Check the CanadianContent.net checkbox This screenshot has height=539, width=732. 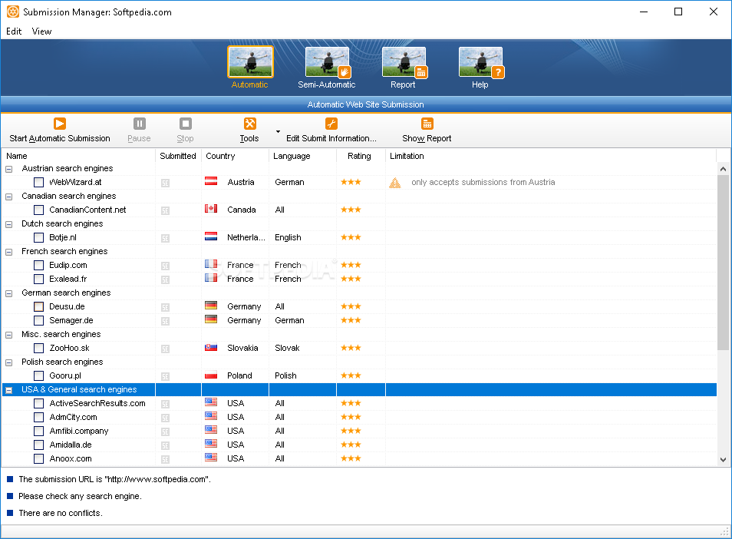click(x=38, y=210)
